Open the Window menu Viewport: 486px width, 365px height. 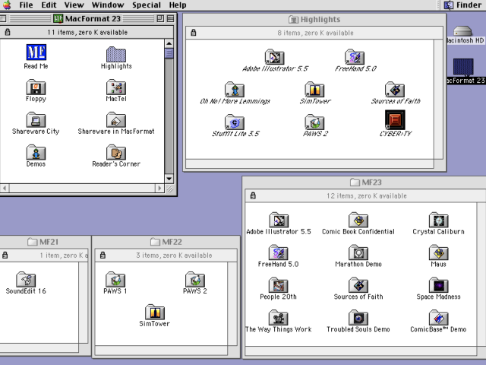[x=108, y=5]
